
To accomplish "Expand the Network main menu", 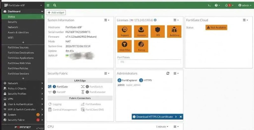I will coord(23,83).
